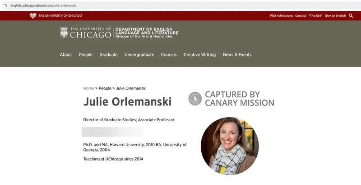Open the Undergraduate menu
Viewport: 361px width, 185px height.
pyautogui.click(x=139, y=55)
